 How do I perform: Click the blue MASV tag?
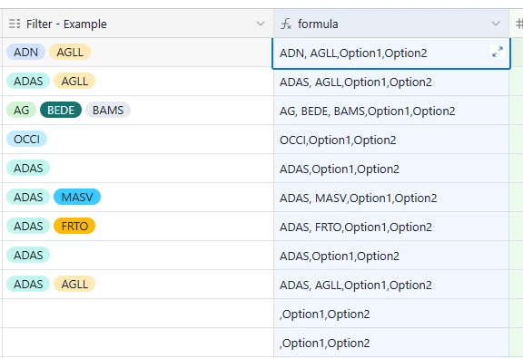[77, 198]
